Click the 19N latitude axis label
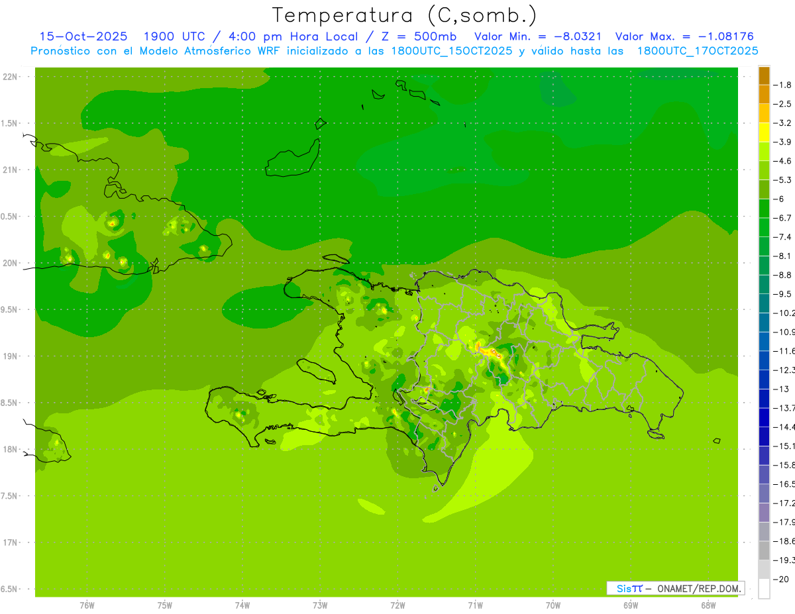Image resolution: width=795 pixels, height=614 pixels. click(11, 356)
